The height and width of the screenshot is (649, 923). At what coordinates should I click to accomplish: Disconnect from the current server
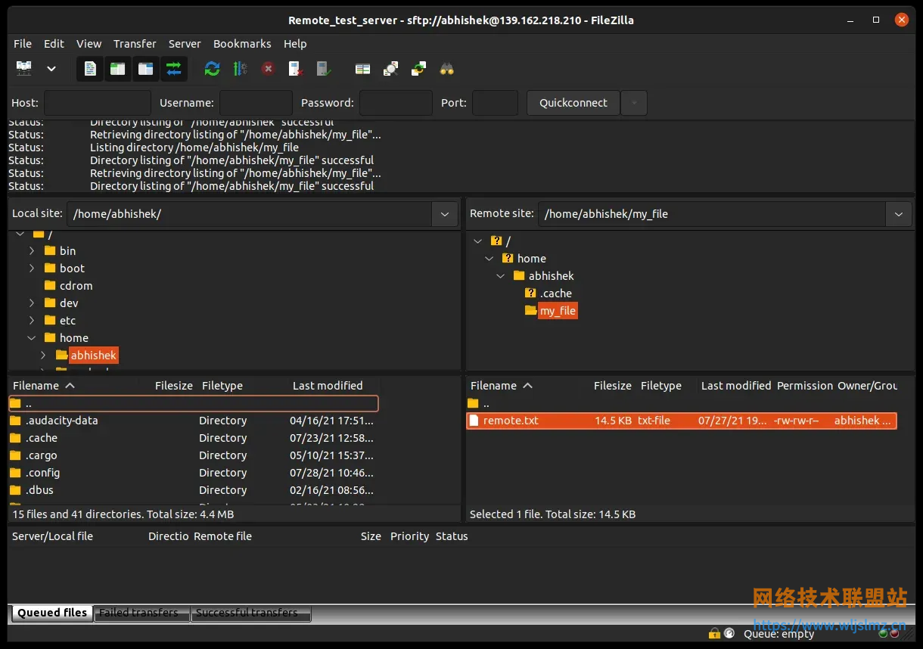pos(296,69)
